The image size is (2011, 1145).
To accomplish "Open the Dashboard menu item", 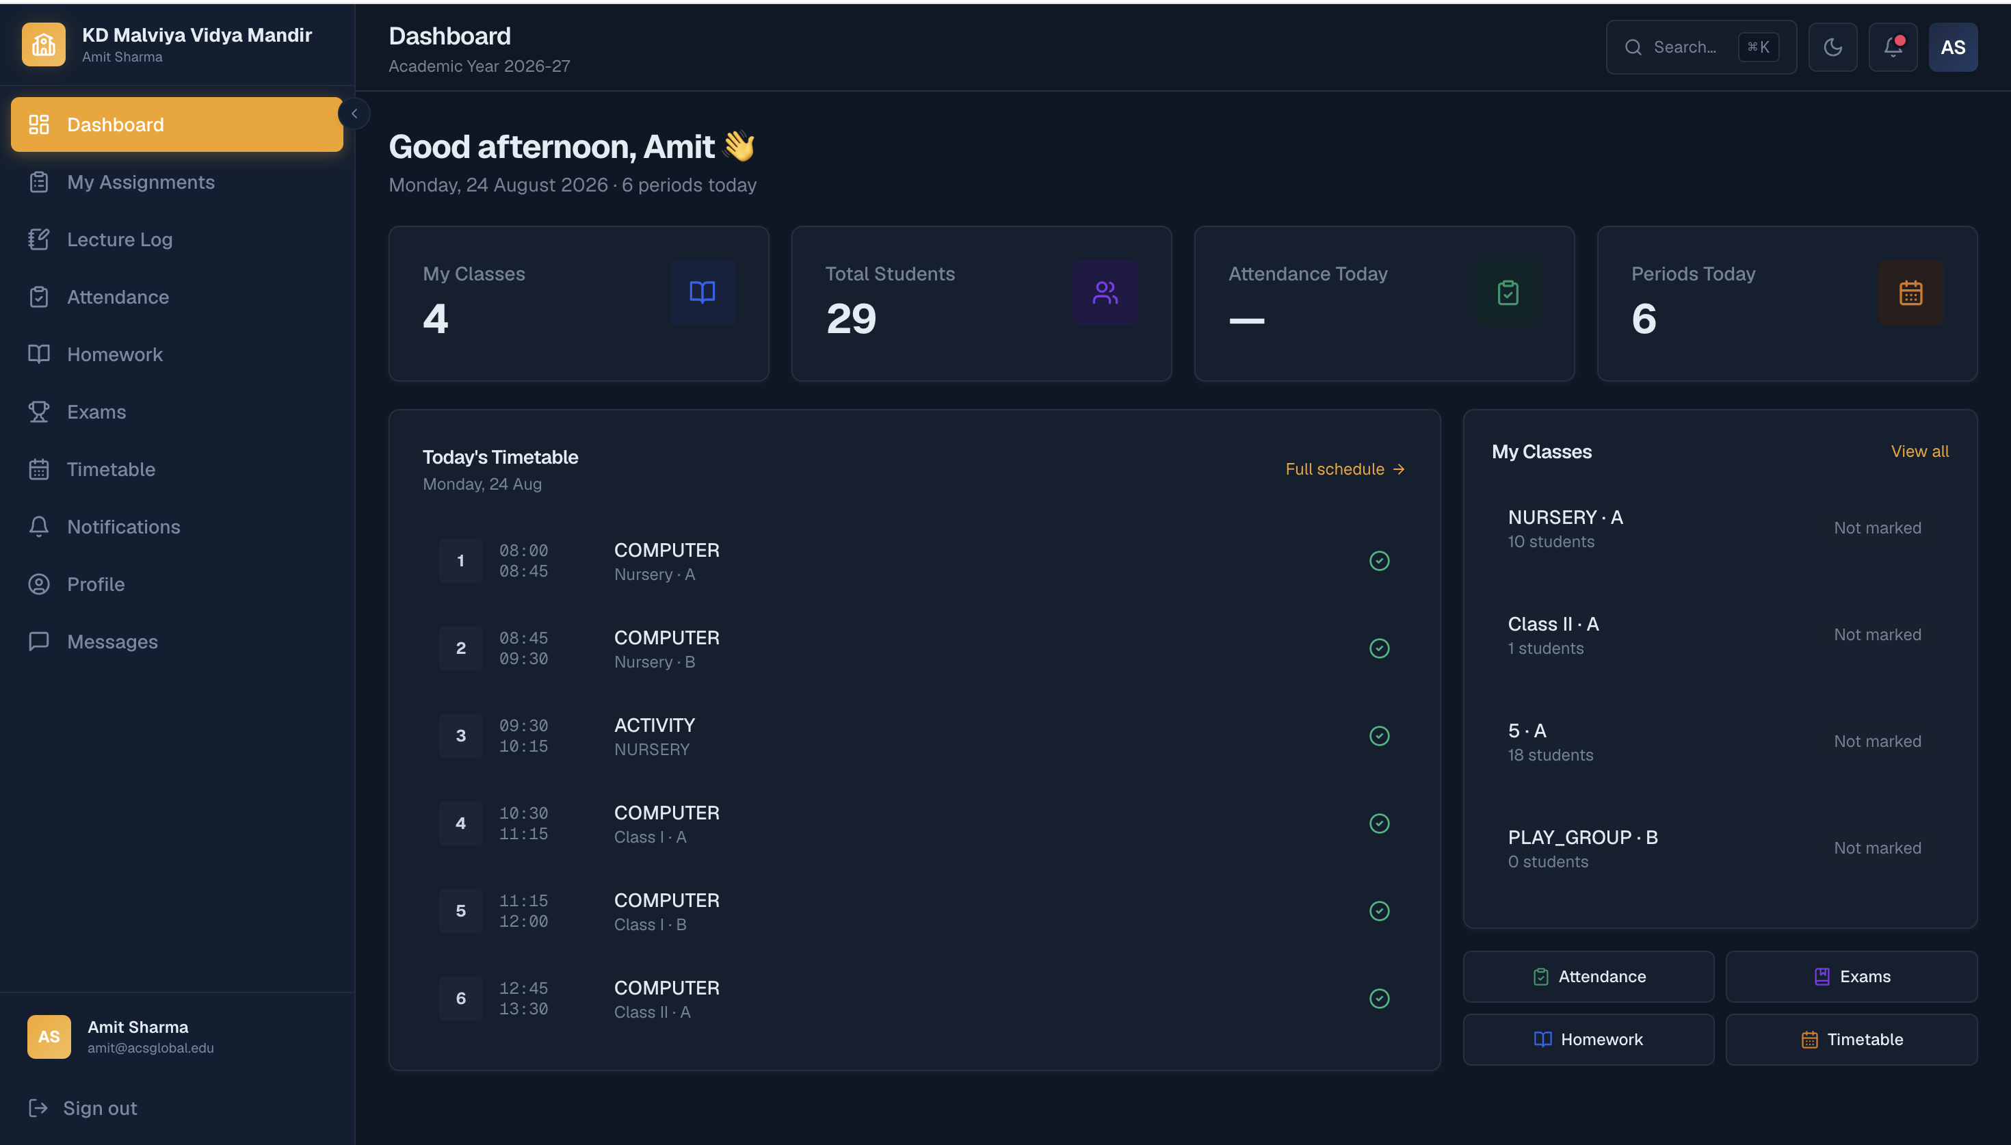I will tap(177, 124).
